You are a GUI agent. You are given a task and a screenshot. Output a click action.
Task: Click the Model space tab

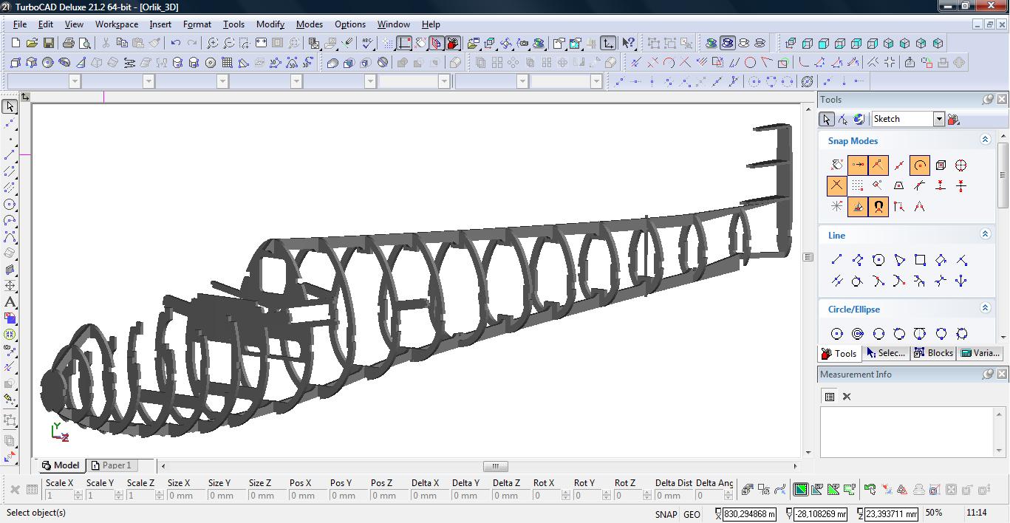pos(61,465)
